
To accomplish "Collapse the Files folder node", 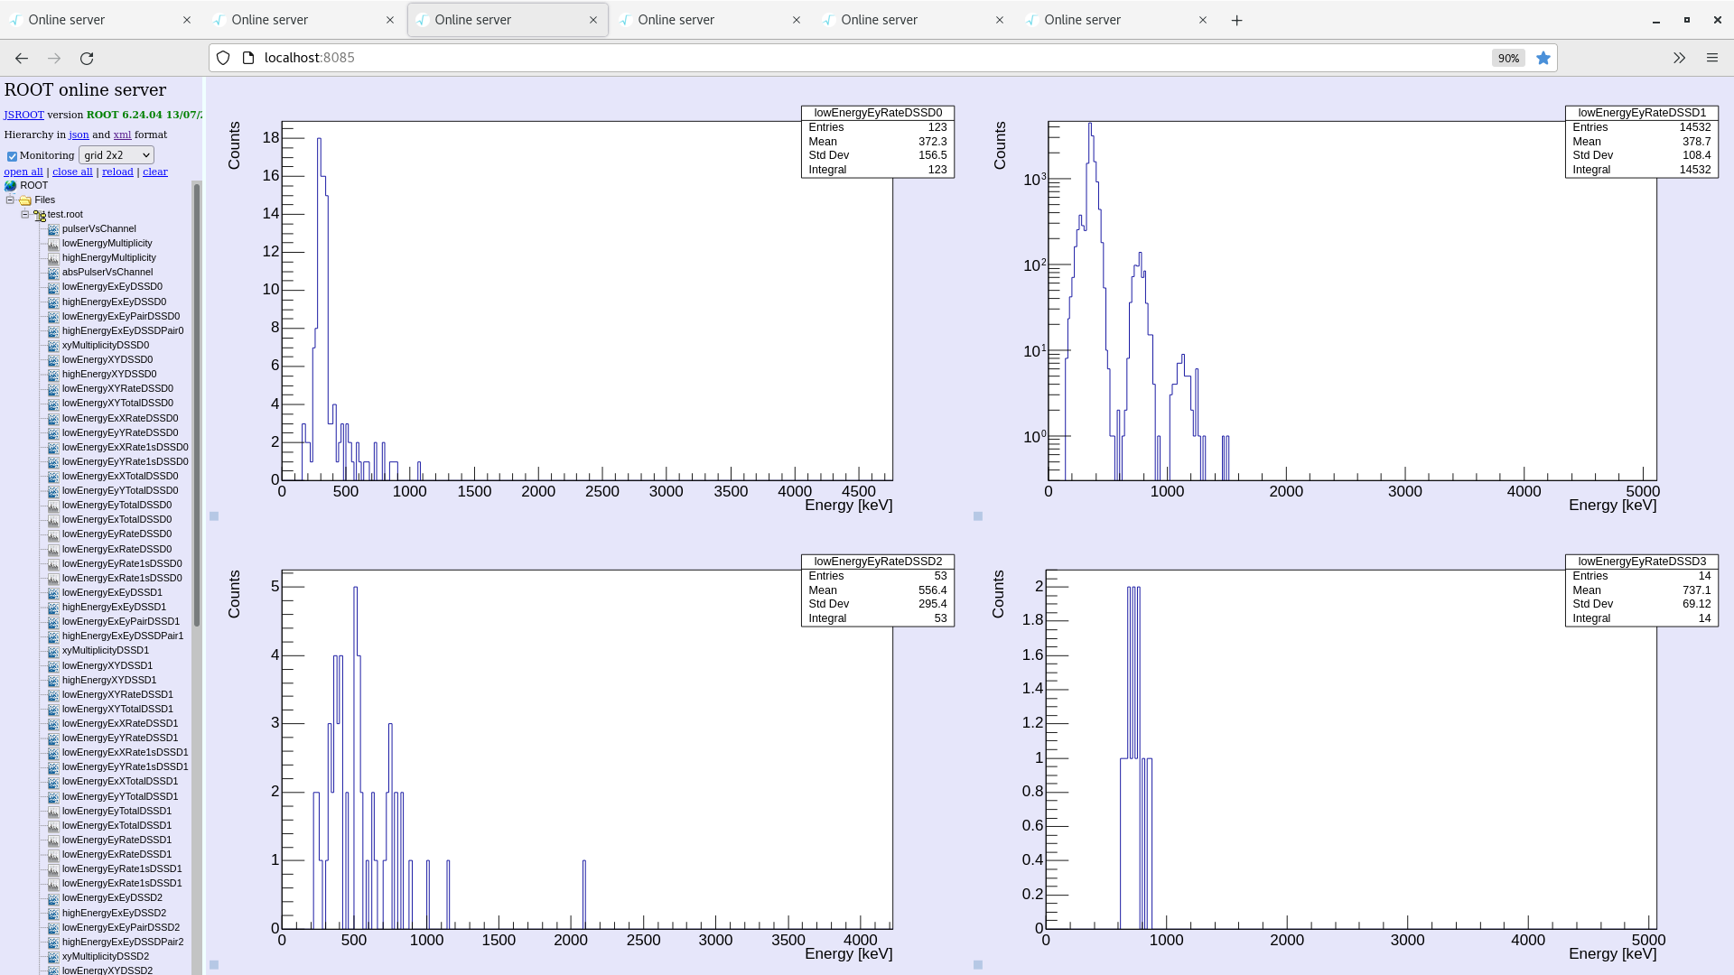I will click(x=10, y=200).
